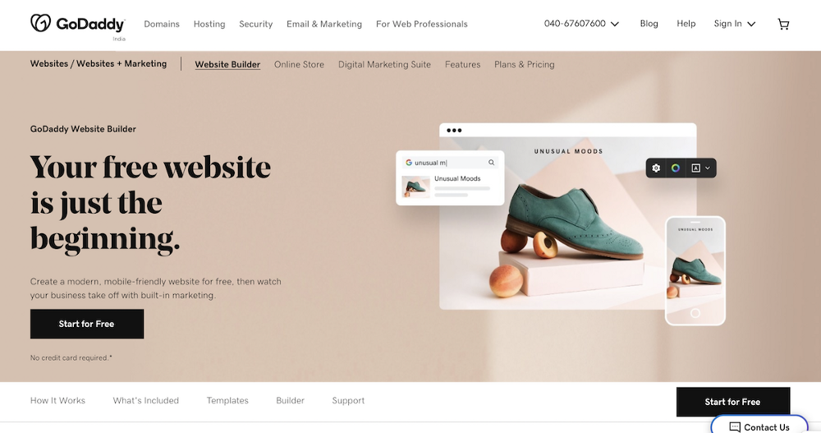This screenshot has width=821, height=433.
Task: Open the Hosting menu
Action: tap(209, 24)
